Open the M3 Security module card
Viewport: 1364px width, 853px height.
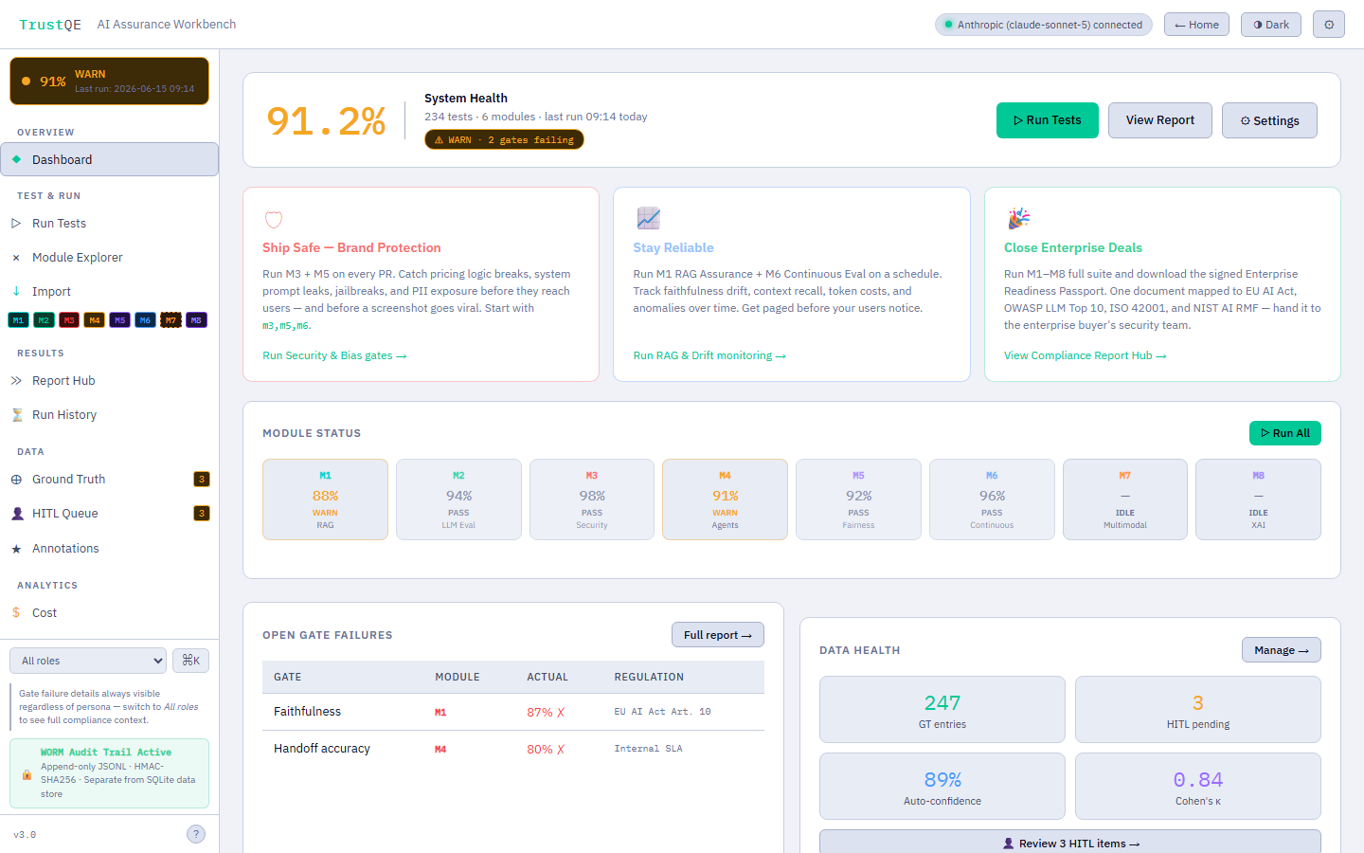coord(592,499)
